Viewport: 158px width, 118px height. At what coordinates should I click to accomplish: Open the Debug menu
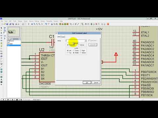37,21
